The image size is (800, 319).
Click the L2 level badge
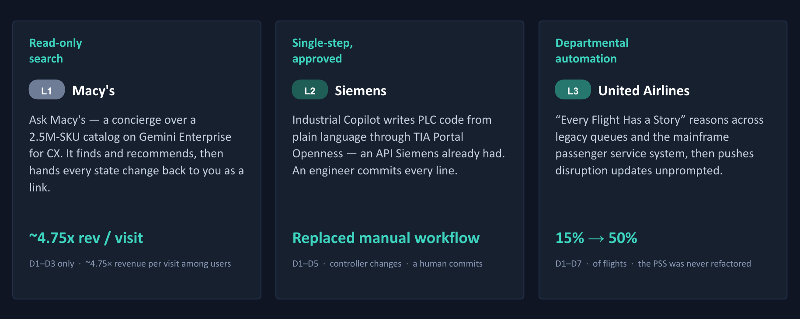[x=310, y=90]
